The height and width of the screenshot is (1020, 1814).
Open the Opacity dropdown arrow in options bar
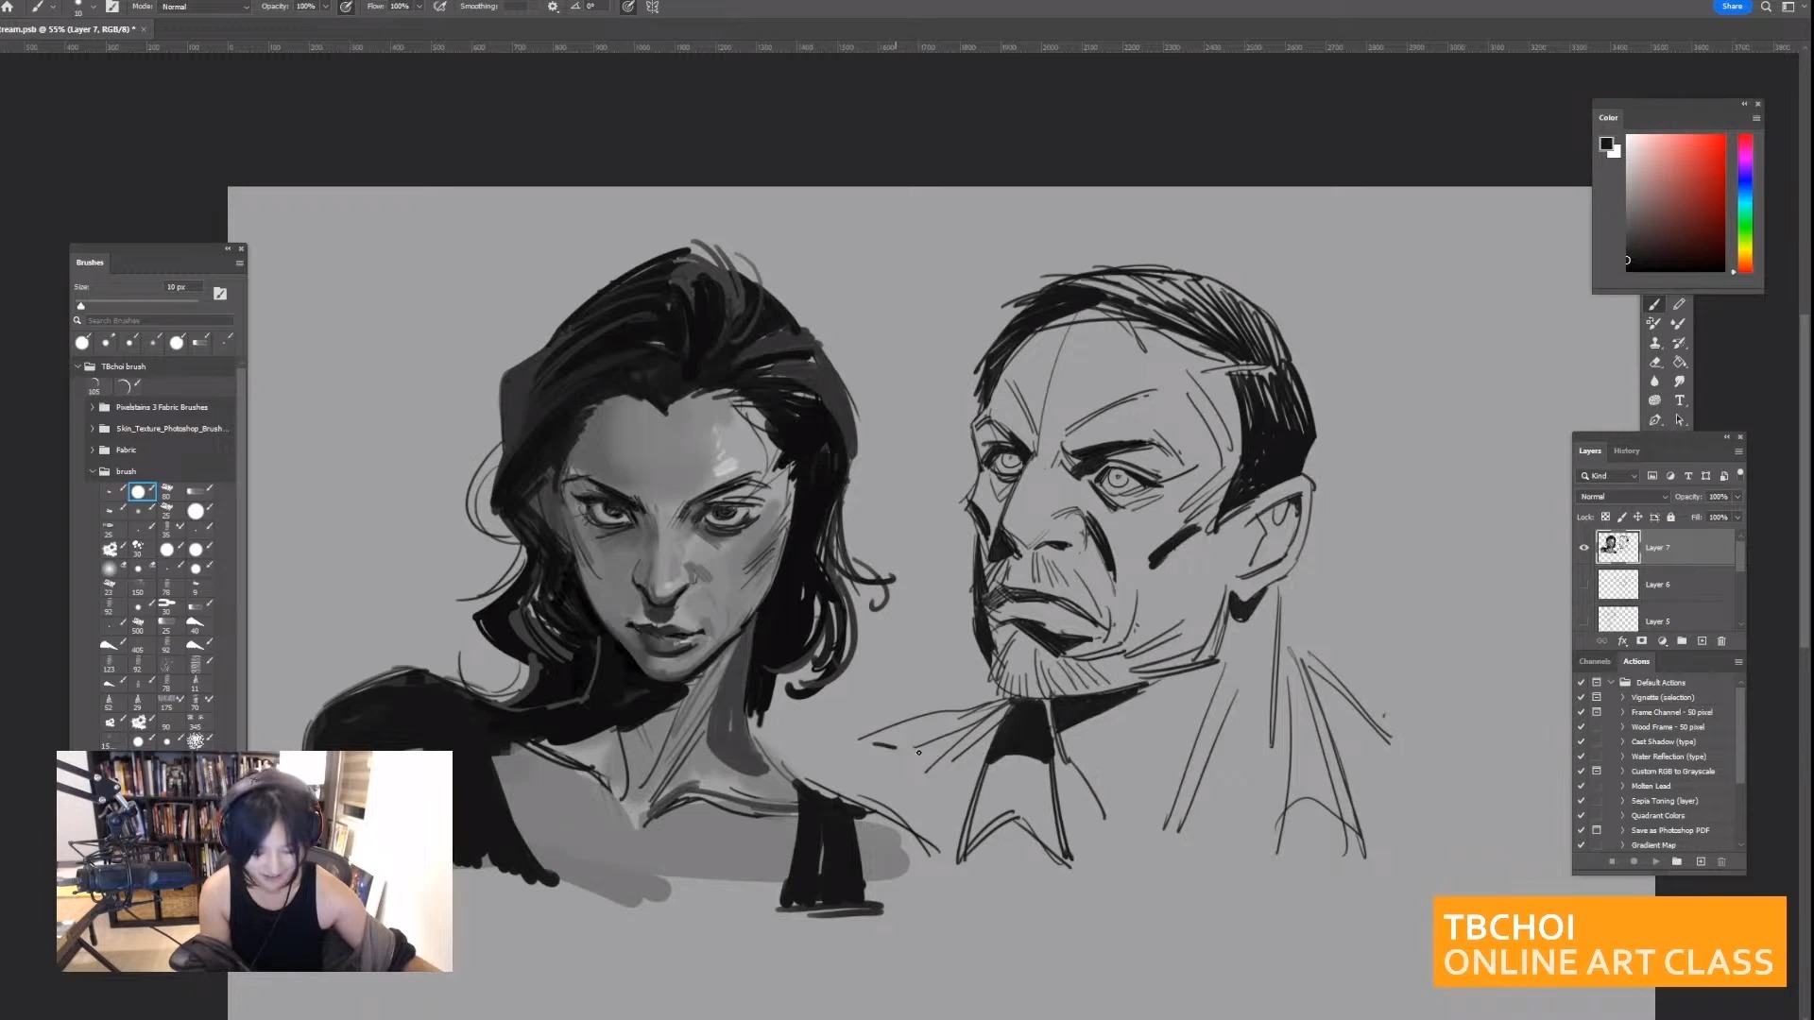coord(326,7)
